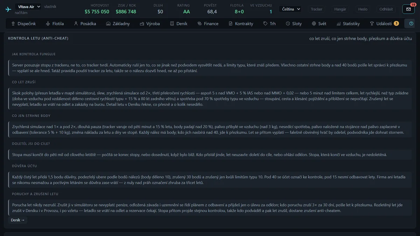Click the FLOTILA value 8+0

[x=239, y=12]
